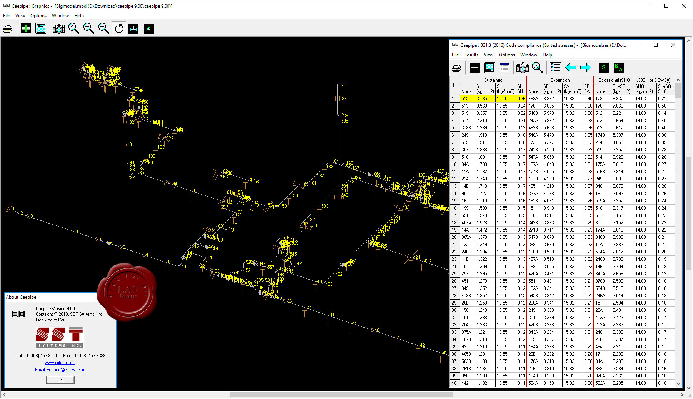The image size is (693, 399).
Task: Open Help menu in code compliance window
Action: (x=547, y=55)
